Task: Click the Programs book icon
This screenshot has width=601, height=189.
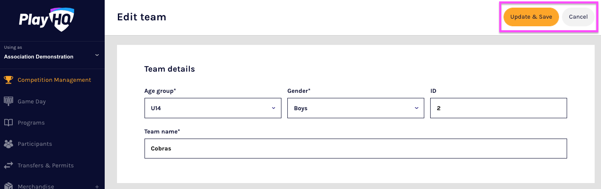Action: pos(8,122)
